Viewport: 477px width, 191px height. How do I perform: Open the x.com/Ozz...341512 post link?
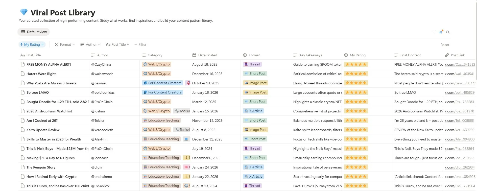pos(460,64)
